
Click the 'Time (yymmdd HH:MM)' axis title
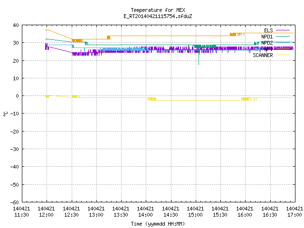[158, 224]
